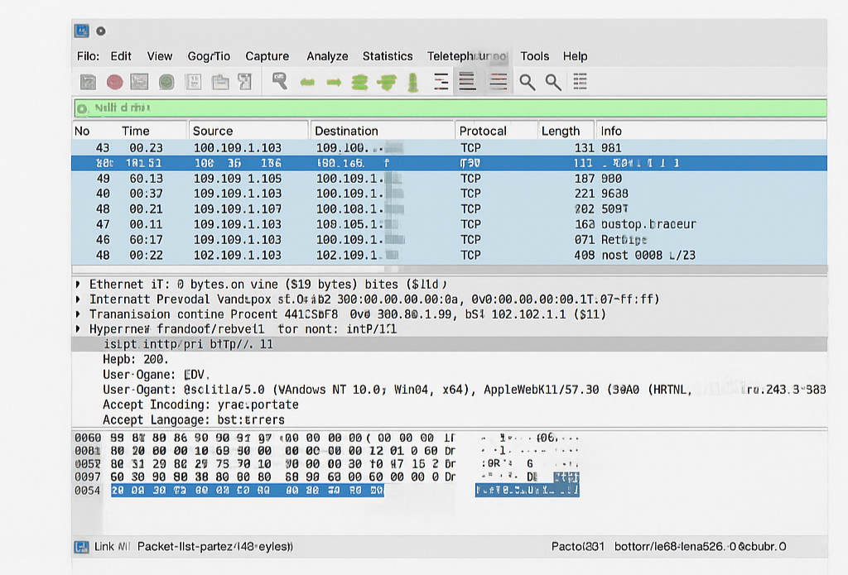Click the blue application icon in the title bar

[x=82, y=31]
